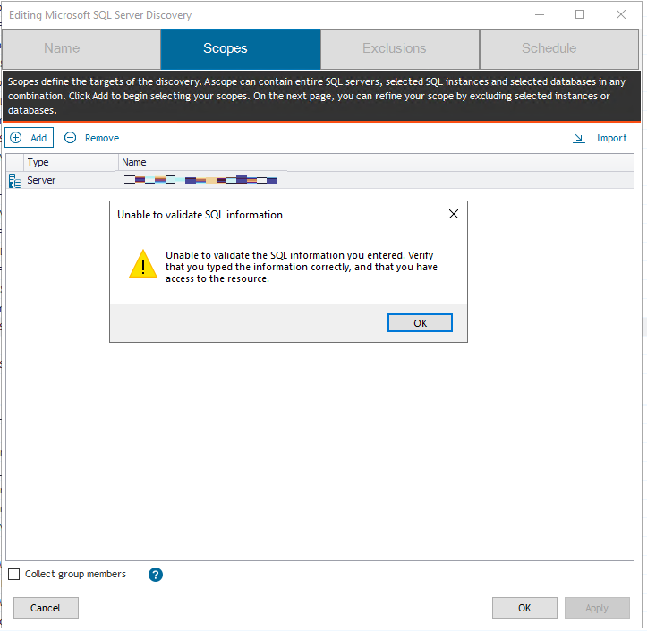
Task: Click the Add scope button
Action: click(x=29, y=138)
